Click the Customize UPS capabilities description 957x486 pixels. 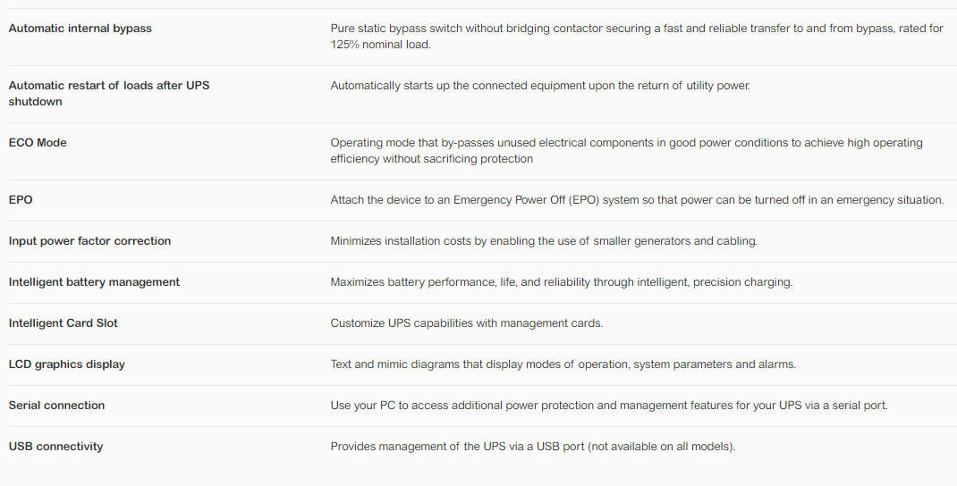point(466,323)
